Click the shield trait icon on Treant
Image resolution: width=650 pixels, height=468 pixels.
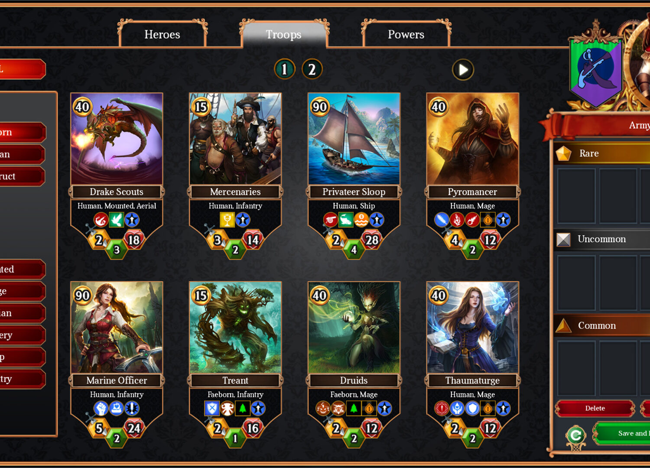point(212,409)
